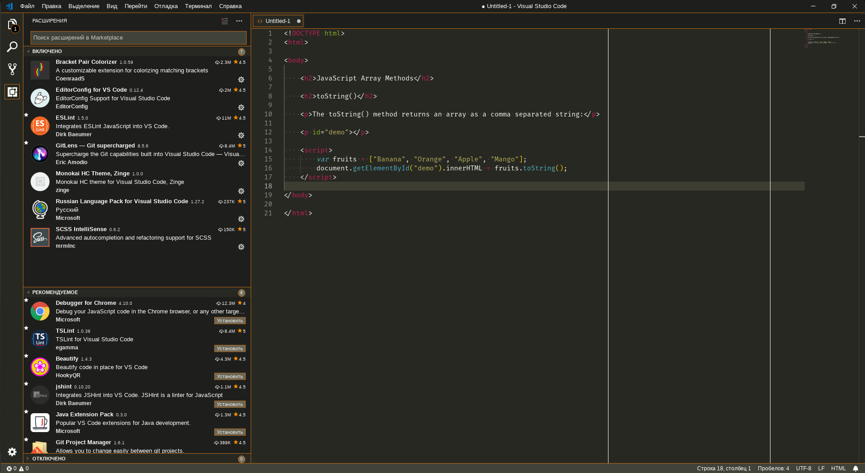This screenshot has width=865, height=473.
Task: Open notifications bell in status bar
Action: 856,469
